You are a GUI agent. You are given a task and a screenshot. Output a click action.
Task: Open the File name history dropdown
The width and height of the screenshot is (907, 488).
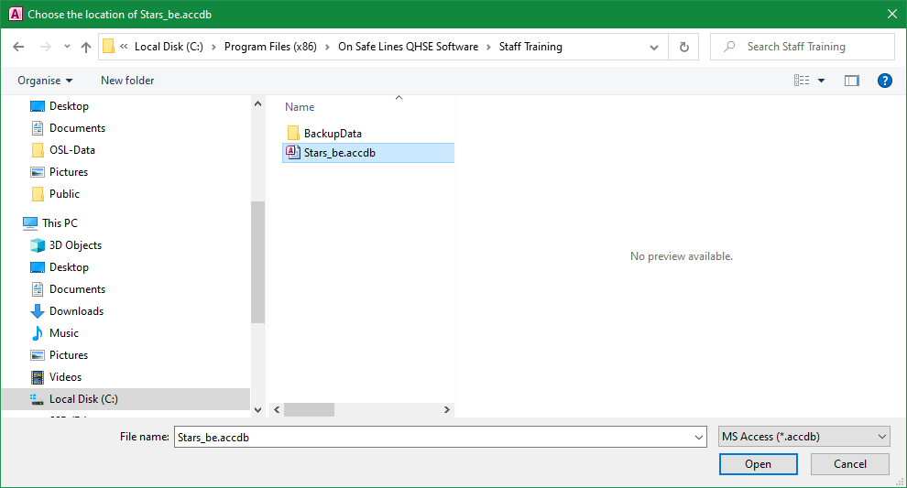pos(699,437)
